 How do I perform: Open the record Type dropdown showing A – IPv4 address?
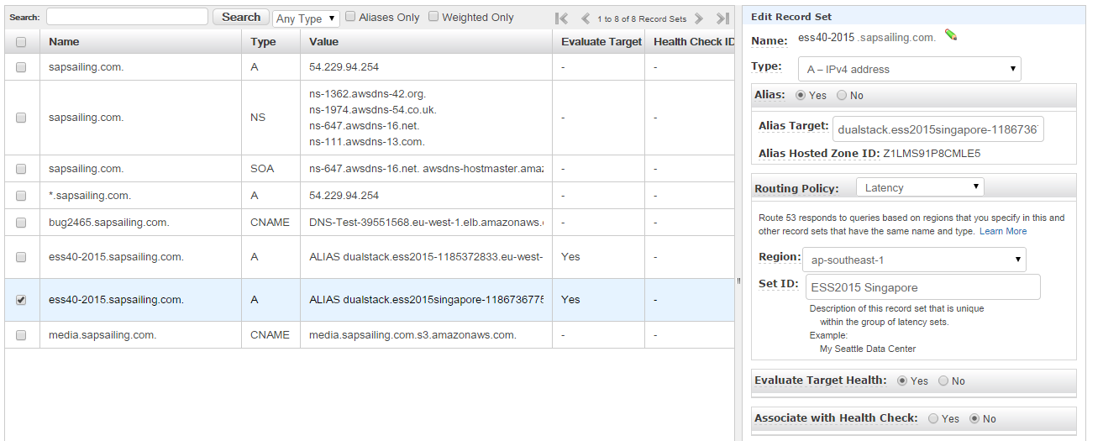[x=914, y=69]
